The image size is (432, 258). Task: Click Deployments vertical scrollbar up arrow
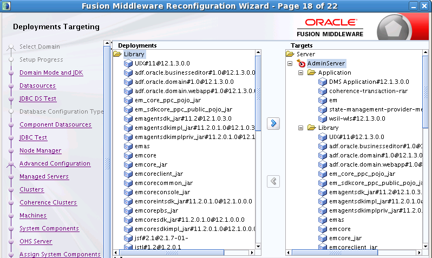click(x=258, y=52)
